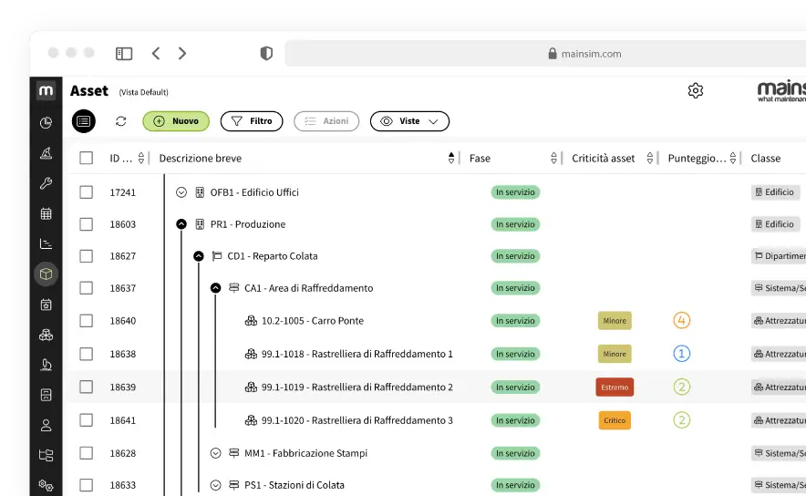806x496 pixels.
Task: Open the wrench maintenance sidebar icon
Action: point(46,183)
